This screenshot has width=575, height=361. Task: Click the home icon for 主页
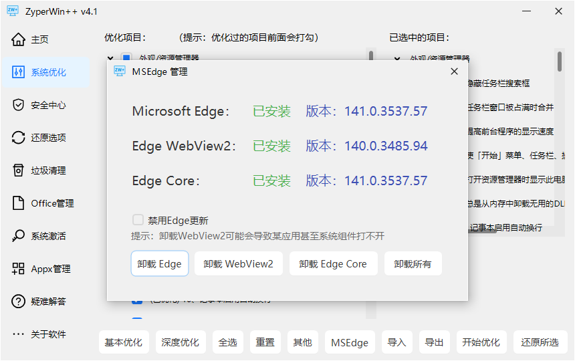(x=19, y=39)
